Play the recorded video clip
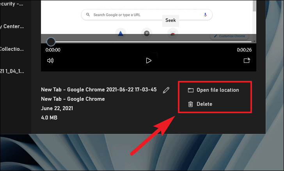The image size is (284, 171). click(x=149, y=61)
